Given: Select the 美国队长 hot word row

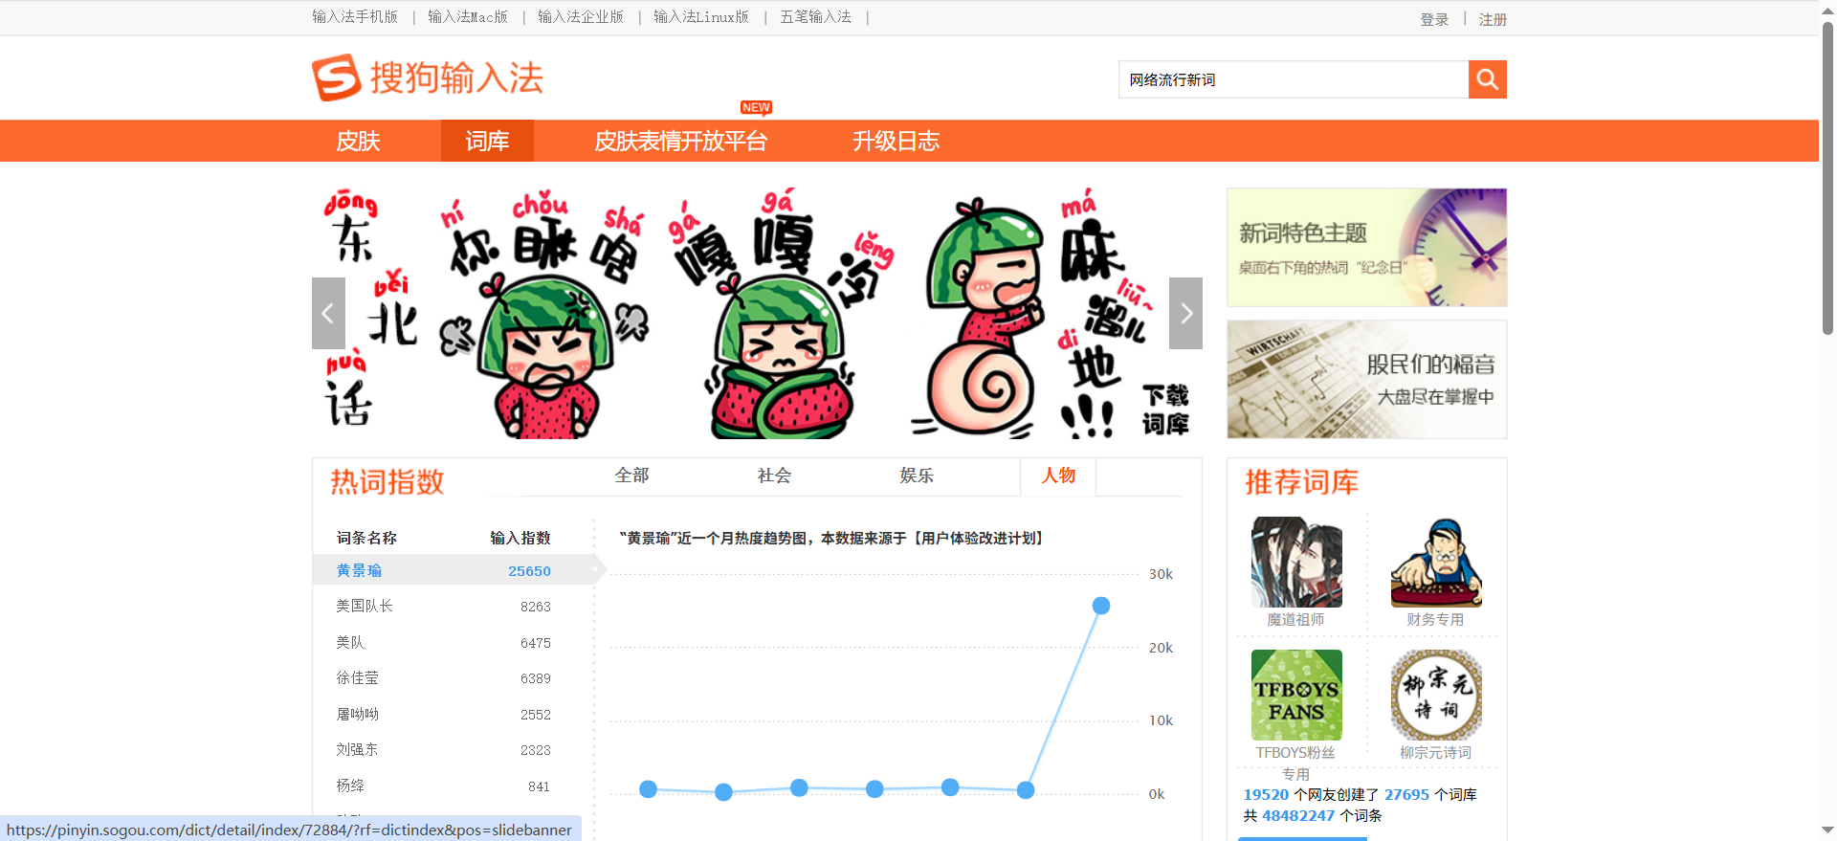Looking at the screenshot, I should coord(454,607).
